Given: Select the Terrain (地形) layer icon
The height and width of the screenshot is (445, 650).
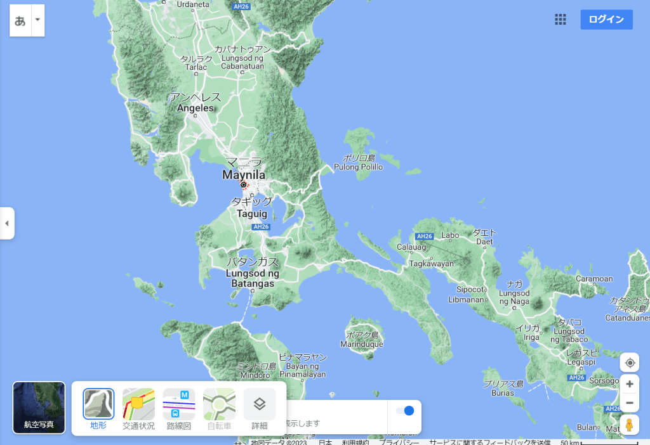Looking at the screenshot, I should coord(98,404).
